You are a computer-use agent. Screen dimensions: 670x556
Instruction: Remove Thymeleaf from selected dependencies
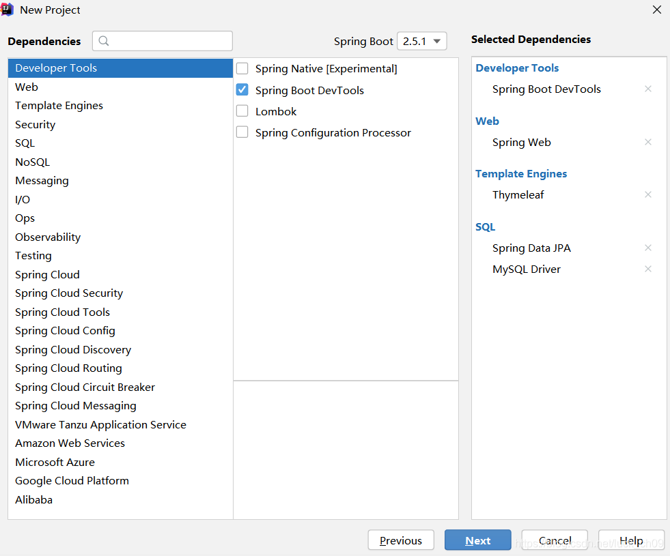point(648,195)
